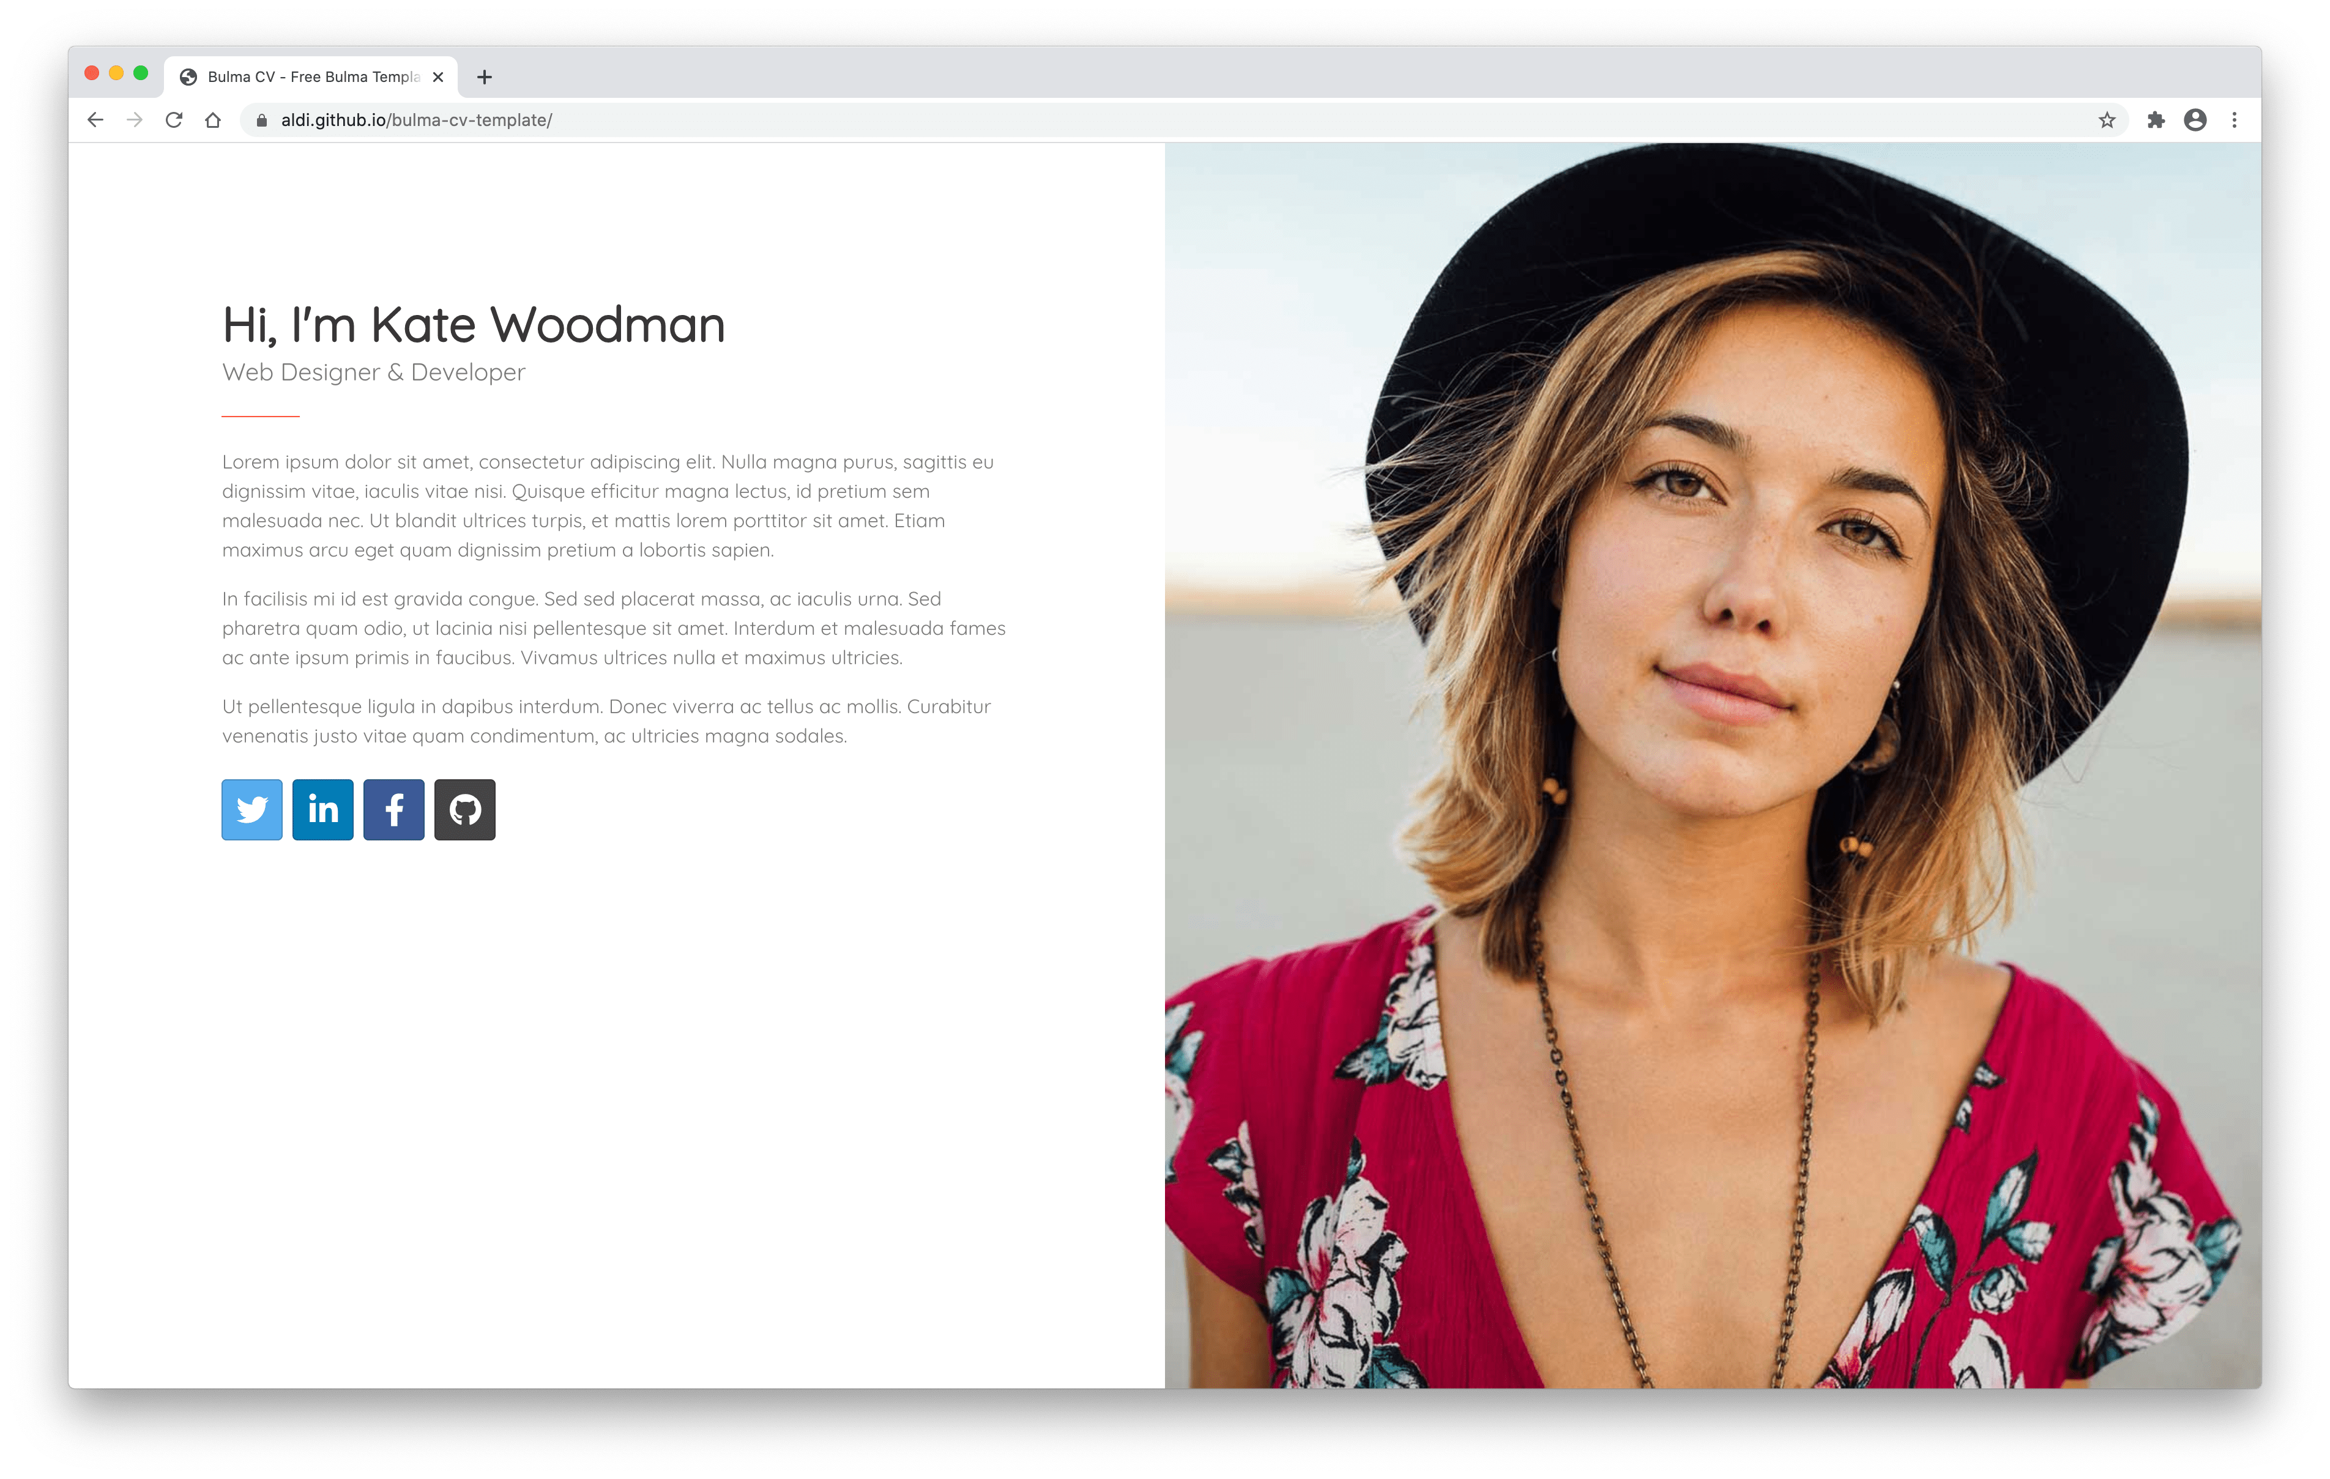This screenshot has height=1479, width=2330.
Task: Open the browser extensions puzzle icon
Action: click(x=2156, y=120)
